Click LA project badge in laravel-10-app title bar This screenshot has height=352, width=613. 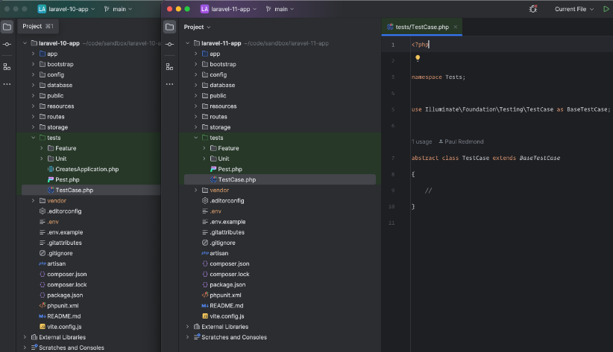click(x=42, y=9)
